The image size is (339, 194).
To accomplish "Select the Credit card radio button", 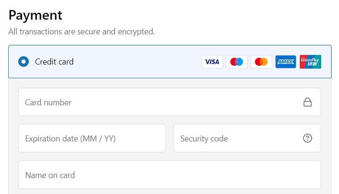I will (24, 62).
